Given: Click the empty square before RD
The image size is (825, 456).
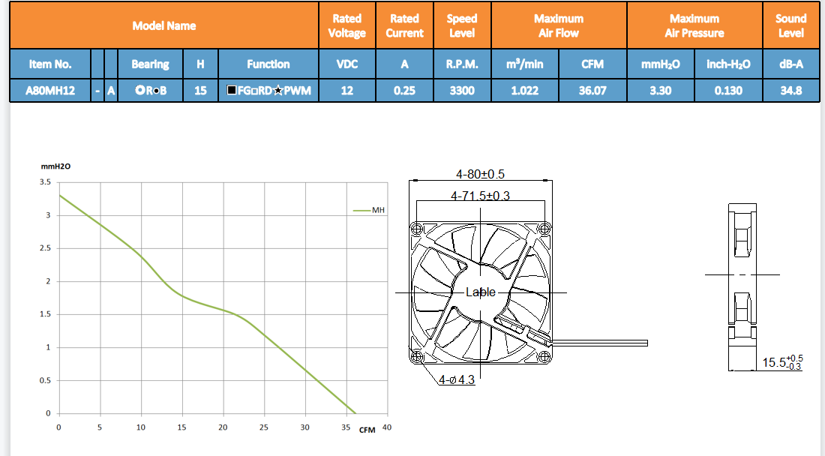Looking at the screenshot, I should pos(254,91).
